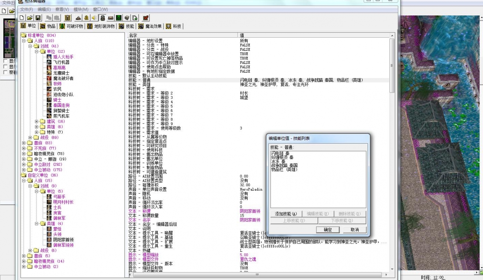Expand the 兽族 (83) folder
The image size is (483, 280).
click(x=24, y=143)
